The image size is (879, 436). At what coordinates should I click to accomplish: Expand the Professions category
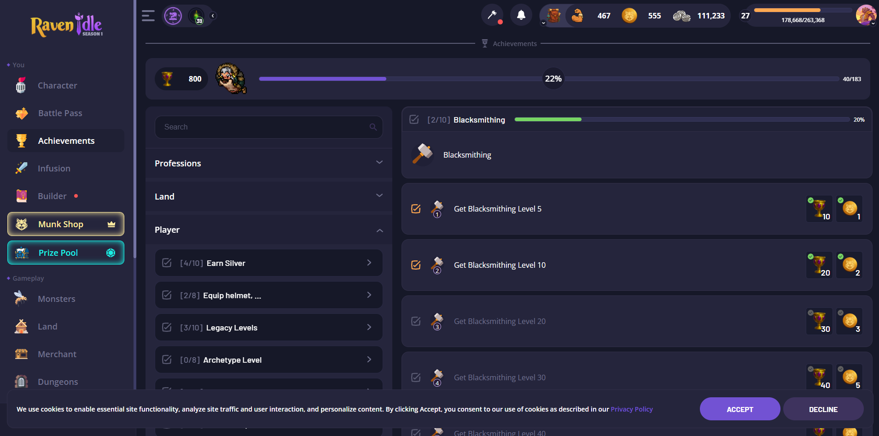269,163
